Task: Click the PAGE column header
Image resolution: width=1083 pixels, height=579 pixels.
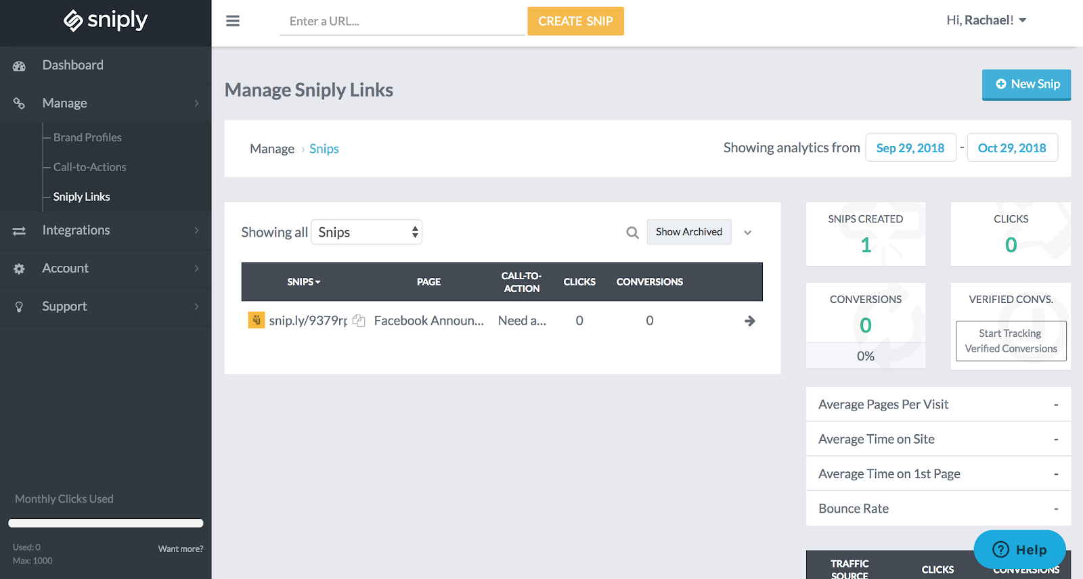Action: (428, 282)
